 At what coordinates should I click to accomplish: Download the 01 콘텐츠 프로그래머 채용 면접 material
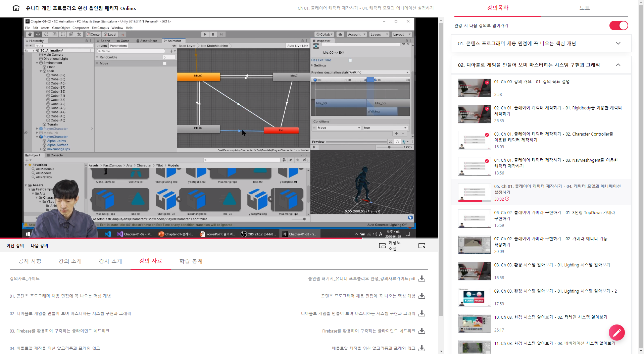pyautogui.click(x=422, y=296)
